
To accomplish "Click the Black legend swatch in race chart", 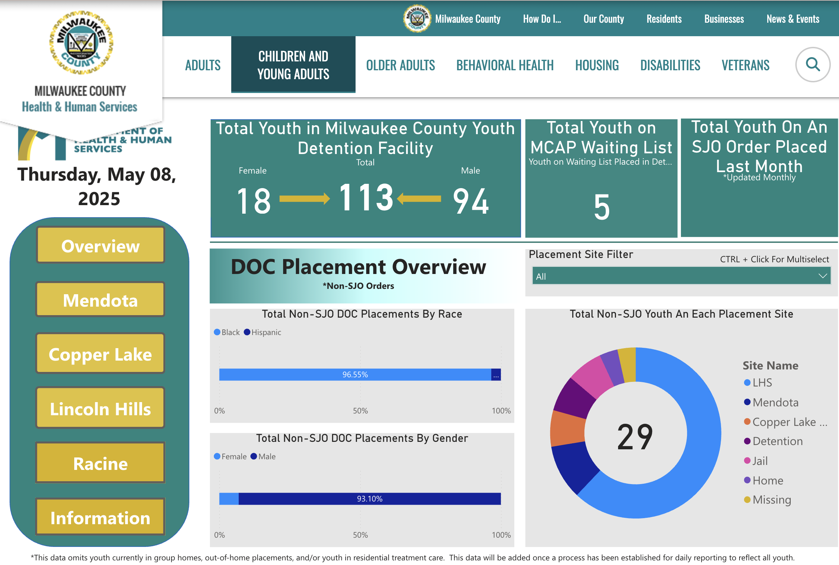I will point(217,332).
